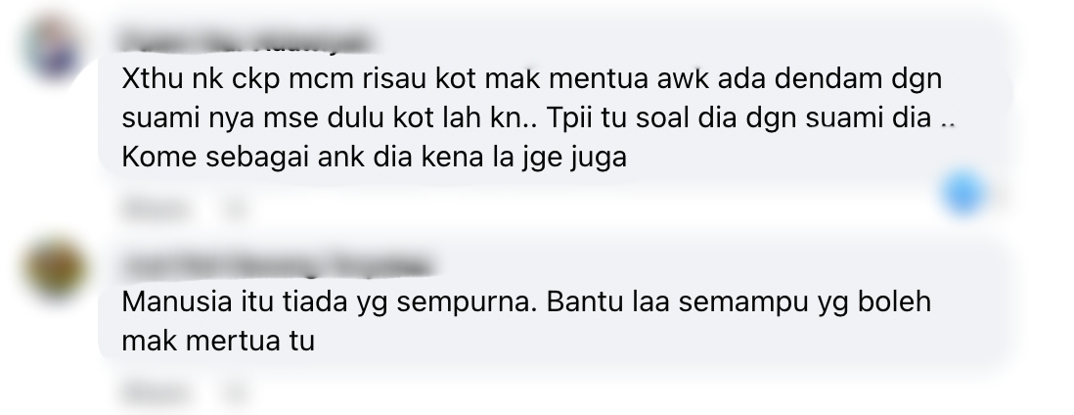Screen dimensions: 1074x415
Task: Click the word 'semampu' in second comment
Action: click(743, 303)
